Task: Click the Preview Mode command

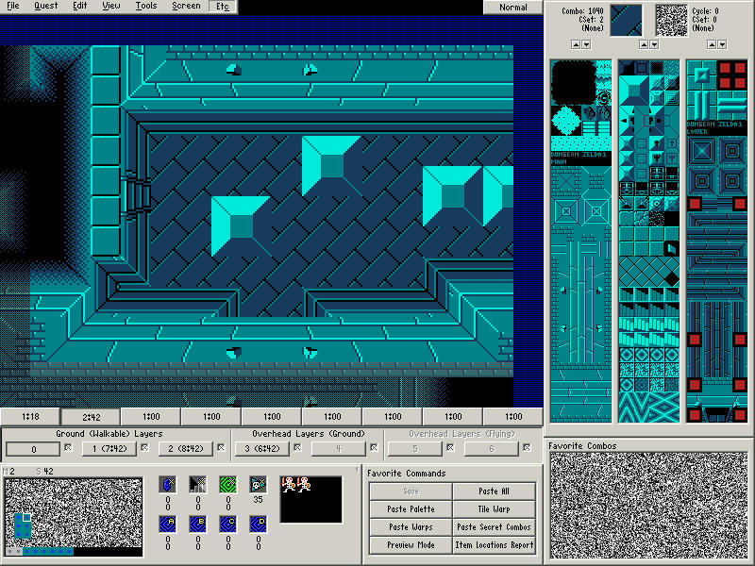Action: click(x=411, y=545)
